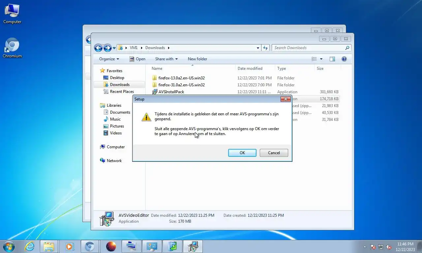Click Downloads in the address breadcrumb

tap(155, 48)
